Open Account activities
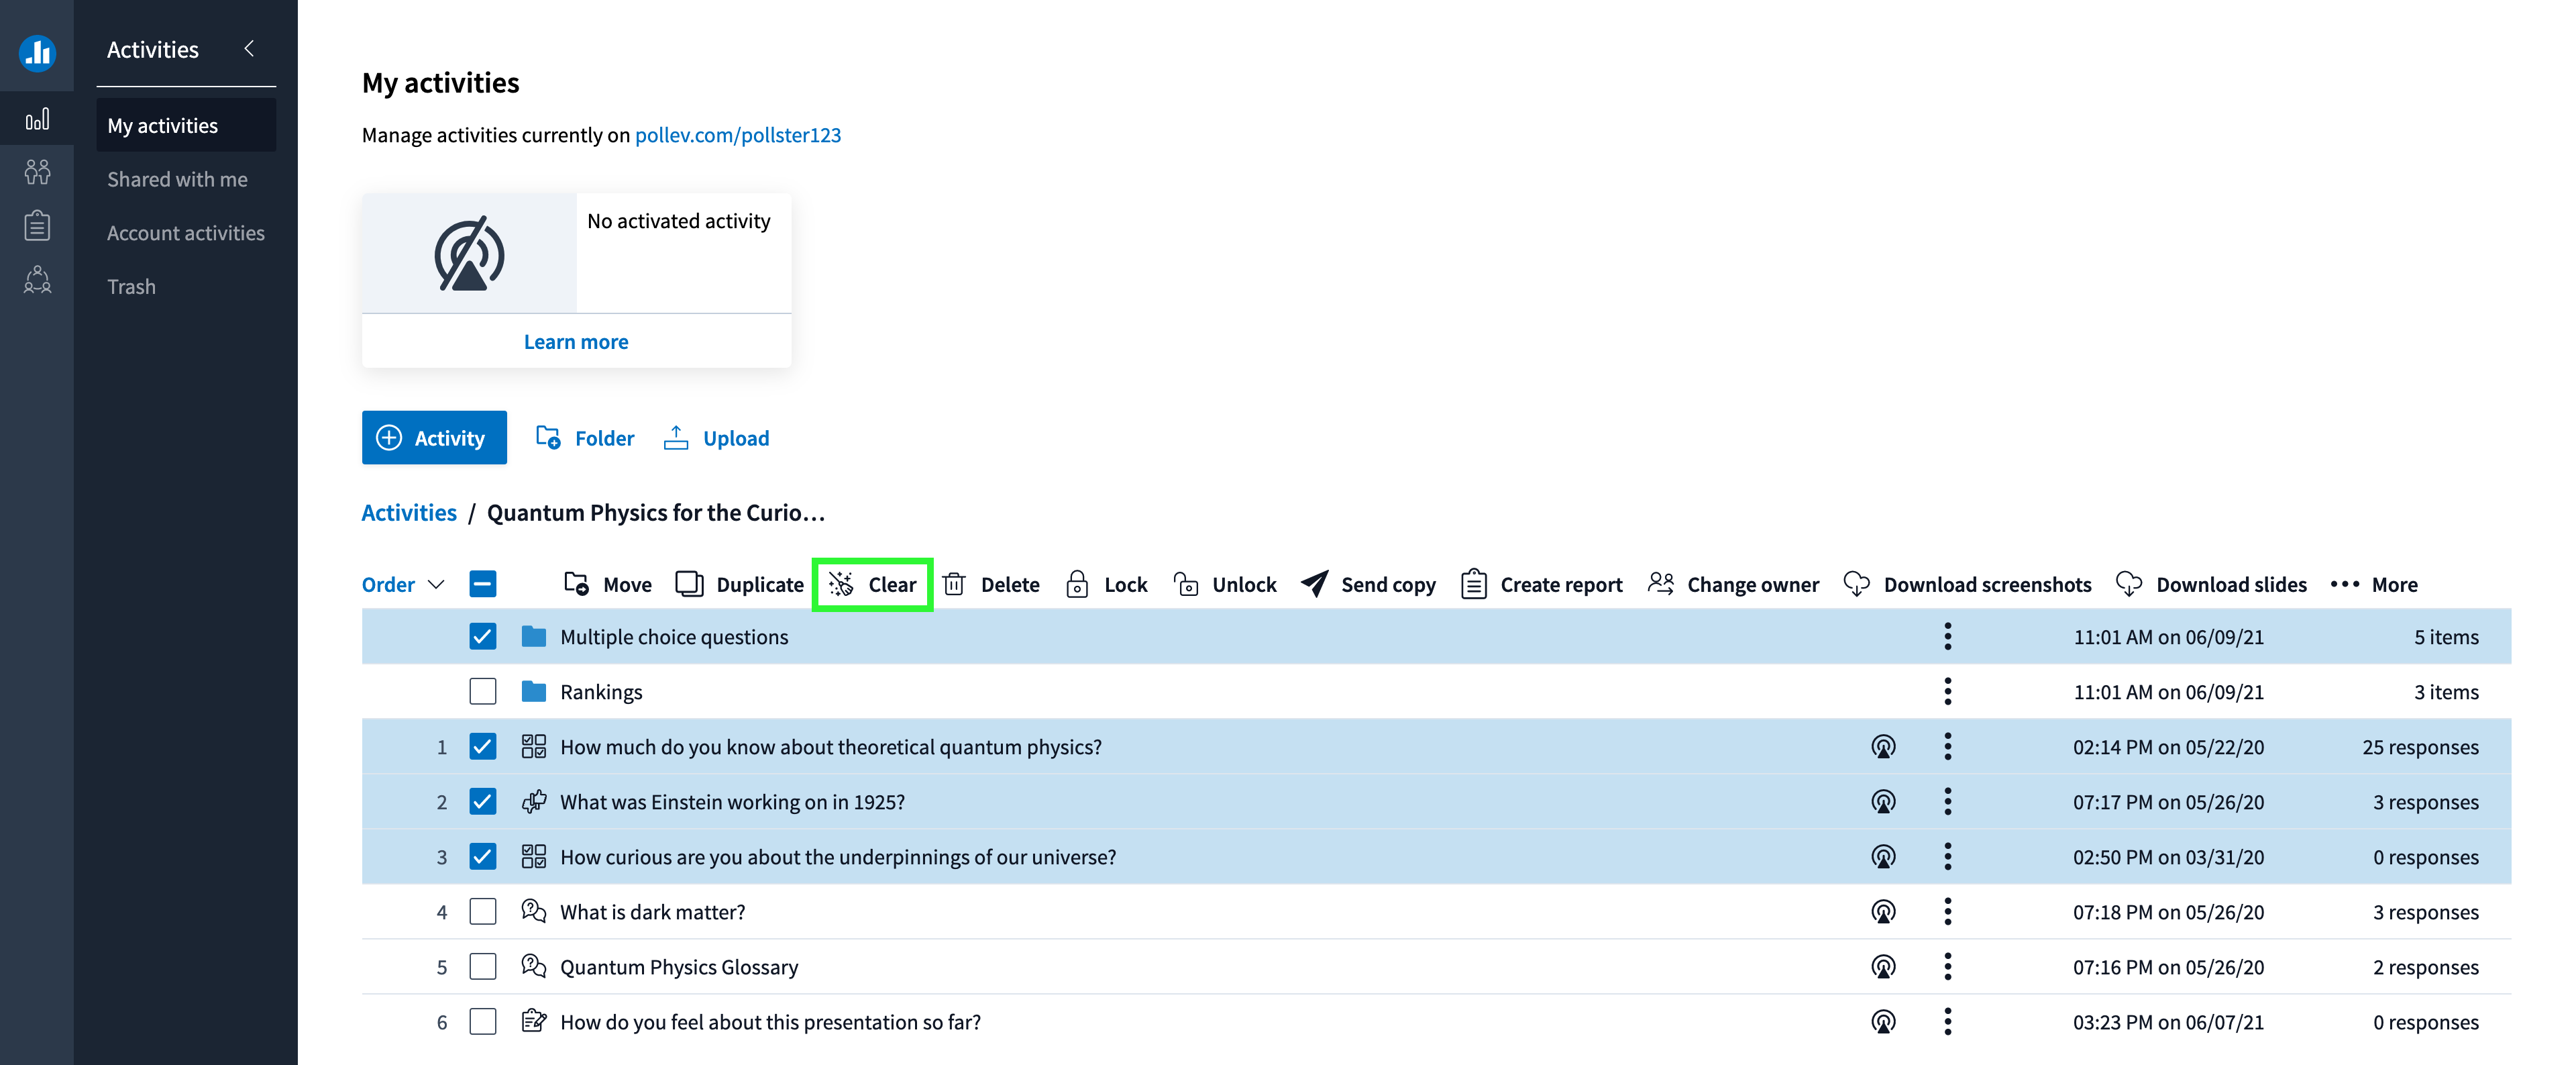This screenshot has height=1065, width=2576. click(x=186, y=233)
